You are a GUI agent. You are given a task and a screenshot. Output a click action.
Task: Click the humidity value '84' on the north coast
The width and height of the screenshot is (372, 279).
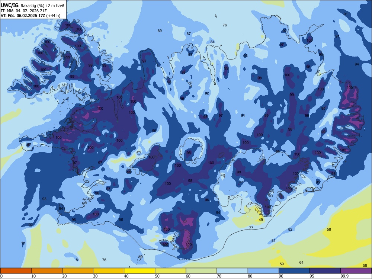(212, 42)
